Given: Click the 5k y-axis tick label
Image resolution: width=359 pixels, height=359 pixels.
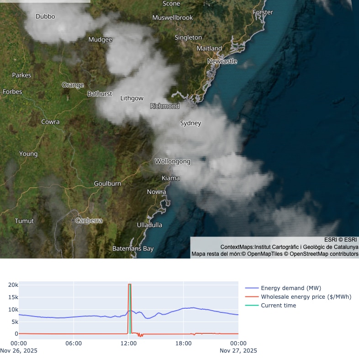Looking at the screenshot, I should pyautogui.click(x=15, y=322).
